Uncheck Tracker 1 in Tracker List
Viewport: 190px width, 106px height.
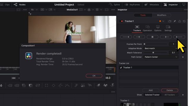(x=121, y=67)
